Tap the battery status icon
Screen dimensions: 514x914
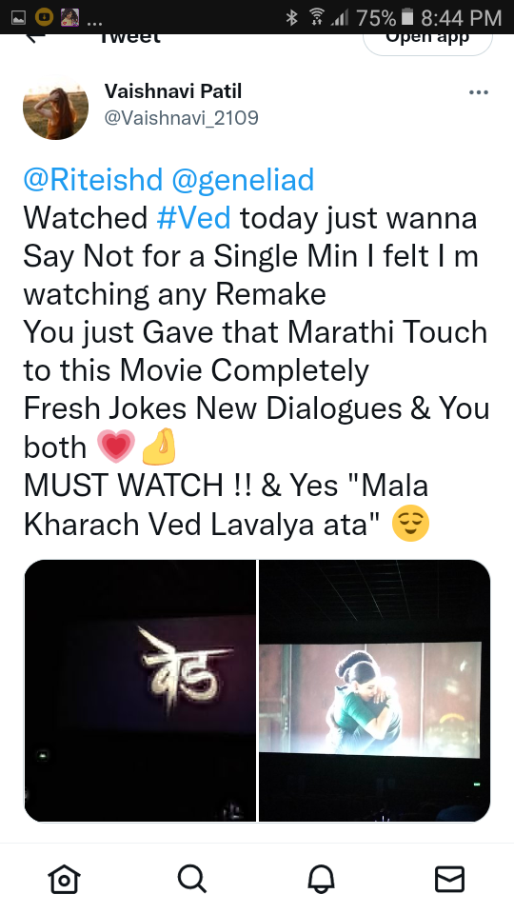pos(408,17)
